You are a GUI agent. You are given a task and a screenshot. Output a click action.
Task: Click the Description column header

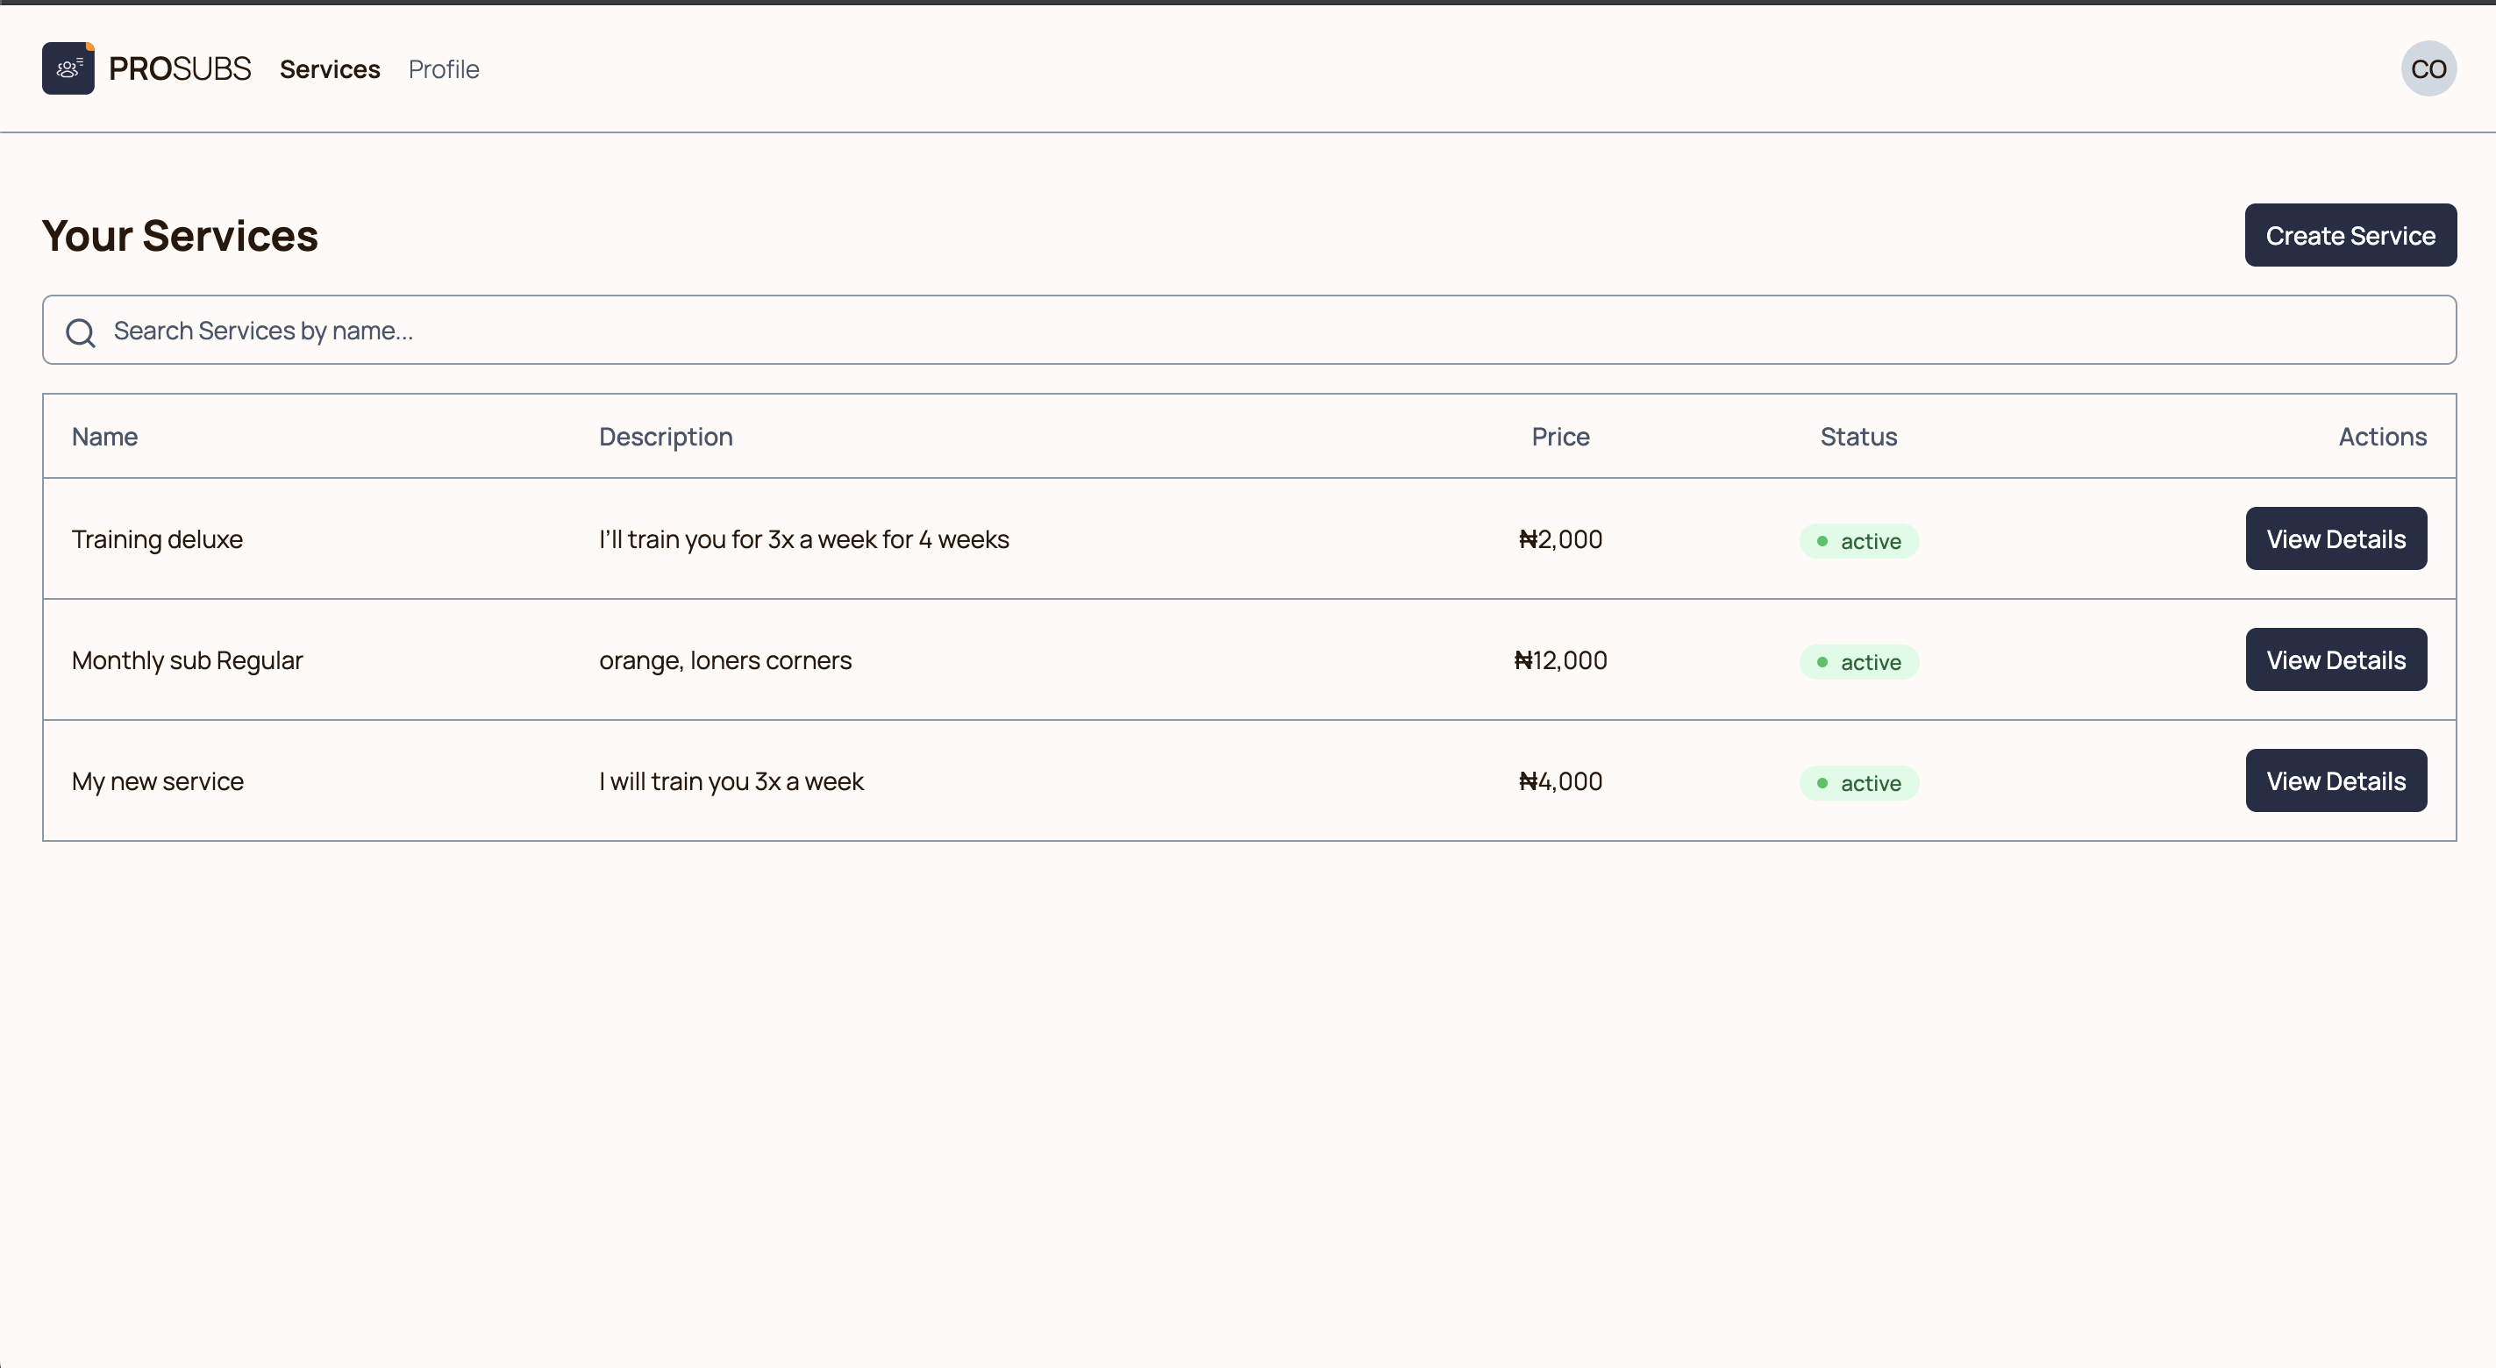point(666,436)
